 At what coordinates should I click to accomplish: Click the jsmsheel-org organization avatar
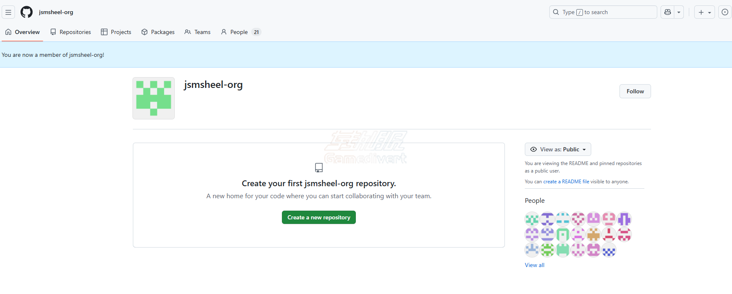click(154, 98)
